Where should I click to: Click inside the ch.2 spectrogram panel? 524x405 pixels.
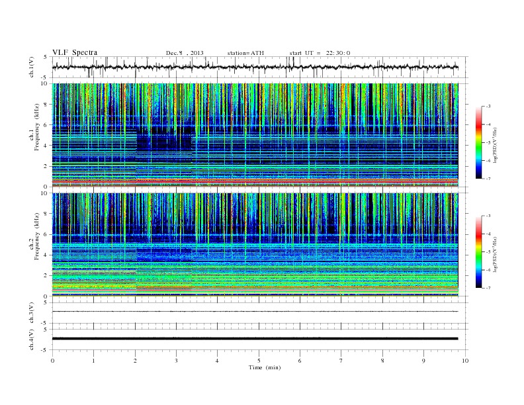coord(255,245)
